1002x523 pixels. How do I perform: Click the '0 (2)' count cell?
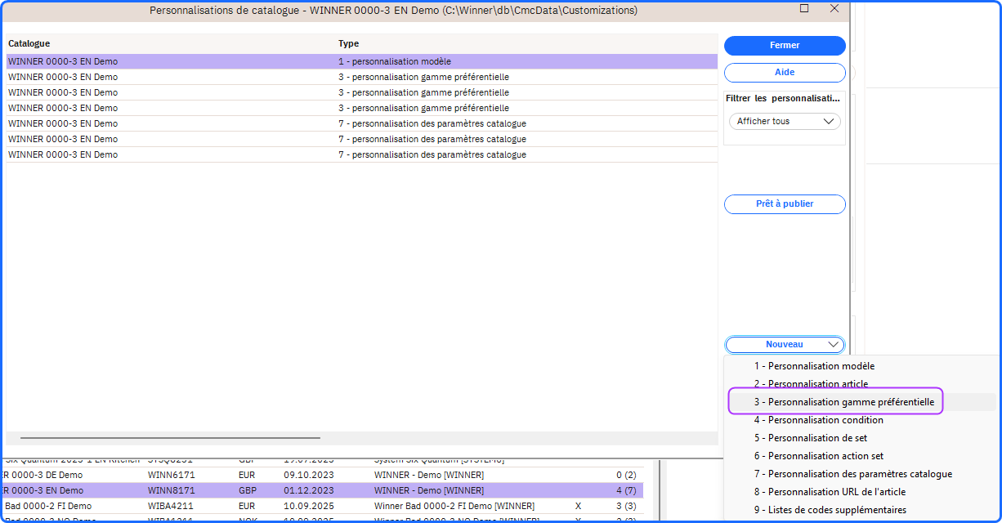pos(627,475)
